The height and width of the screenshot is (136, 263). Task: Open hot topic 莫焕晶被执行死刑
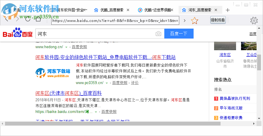[235, 98]
